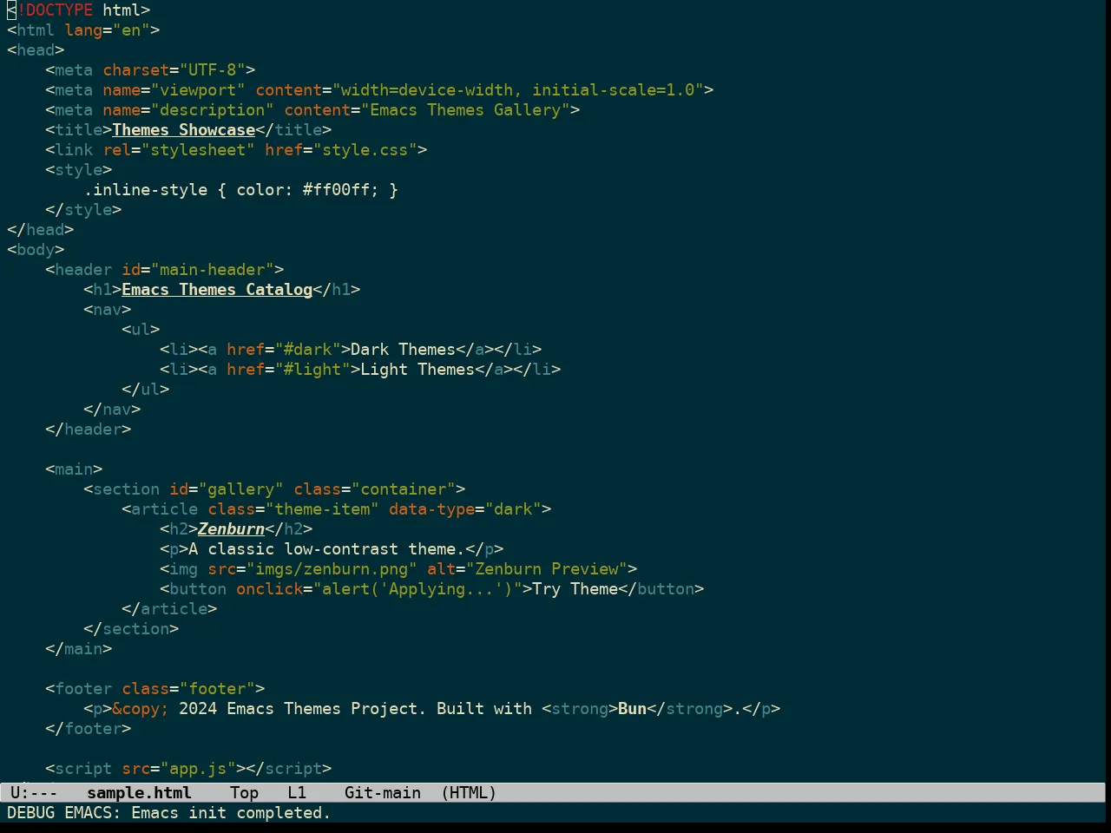Viewport: 1111px width, 833px height.
Task: Click the U:--- buffer status in mode line
Action: 34,792
